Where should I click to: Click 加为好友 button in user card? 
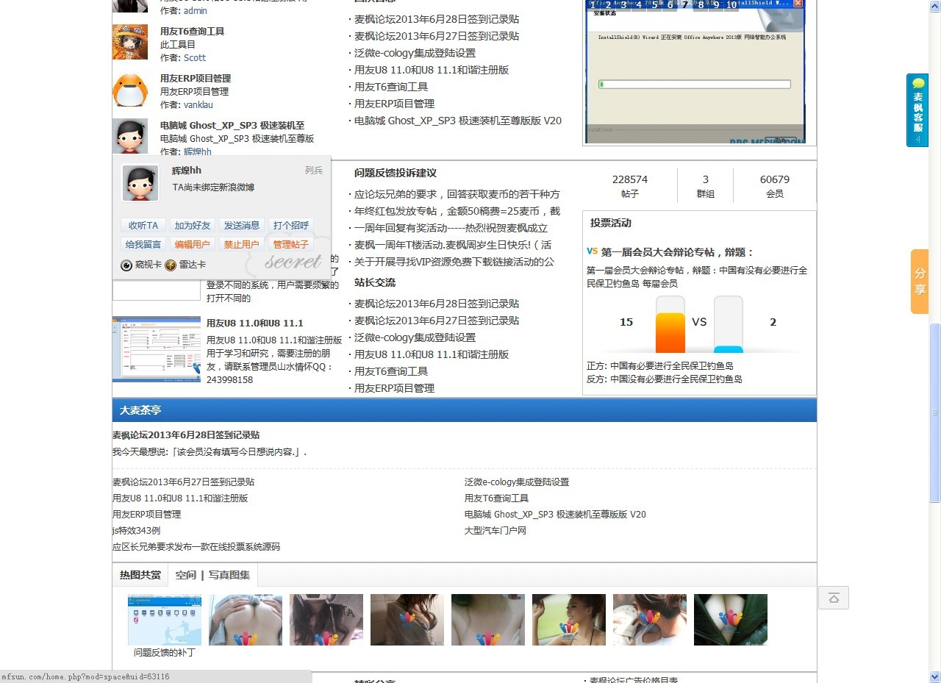(193, 226)
